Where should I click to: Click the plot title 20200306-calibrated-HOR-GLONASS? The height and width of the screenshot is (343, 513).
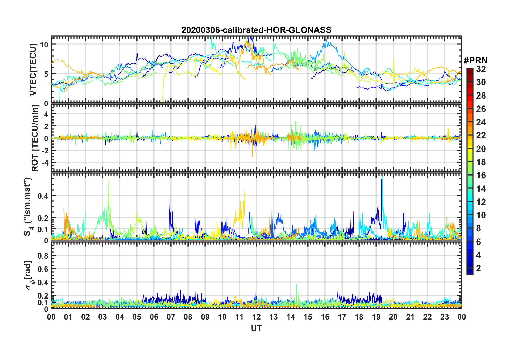click(x=256, y=30)
